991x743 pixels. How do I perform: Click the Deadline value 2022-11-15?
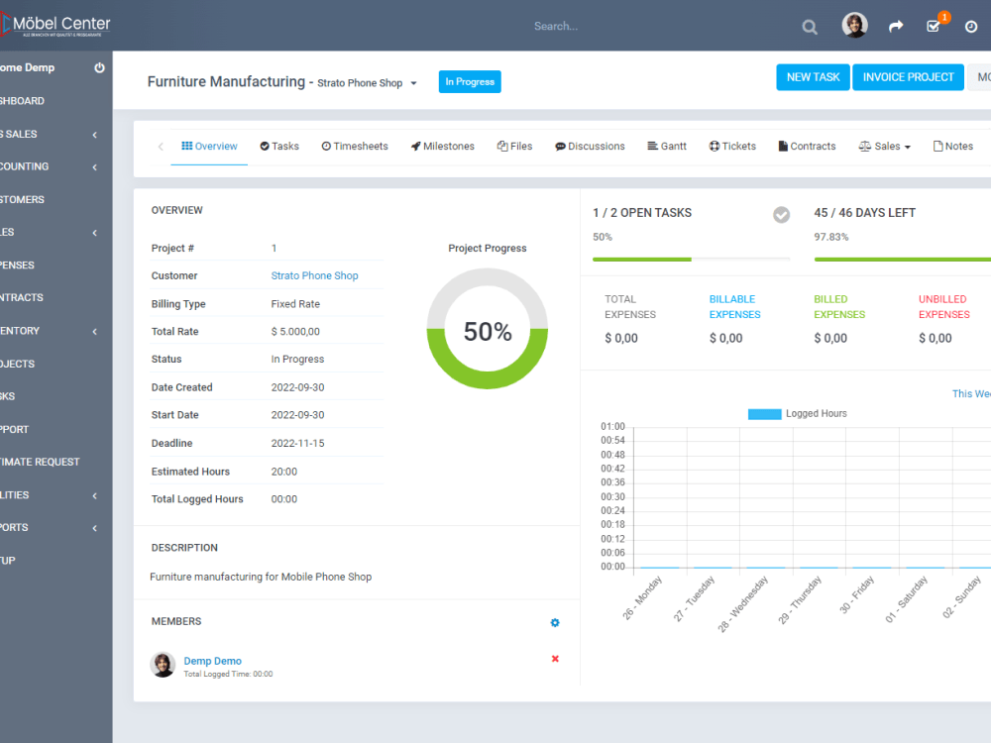point(297,443)
